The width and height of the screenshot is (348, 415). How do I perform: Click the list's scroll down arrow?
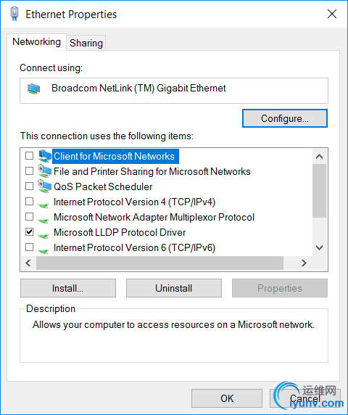[319, 247]
